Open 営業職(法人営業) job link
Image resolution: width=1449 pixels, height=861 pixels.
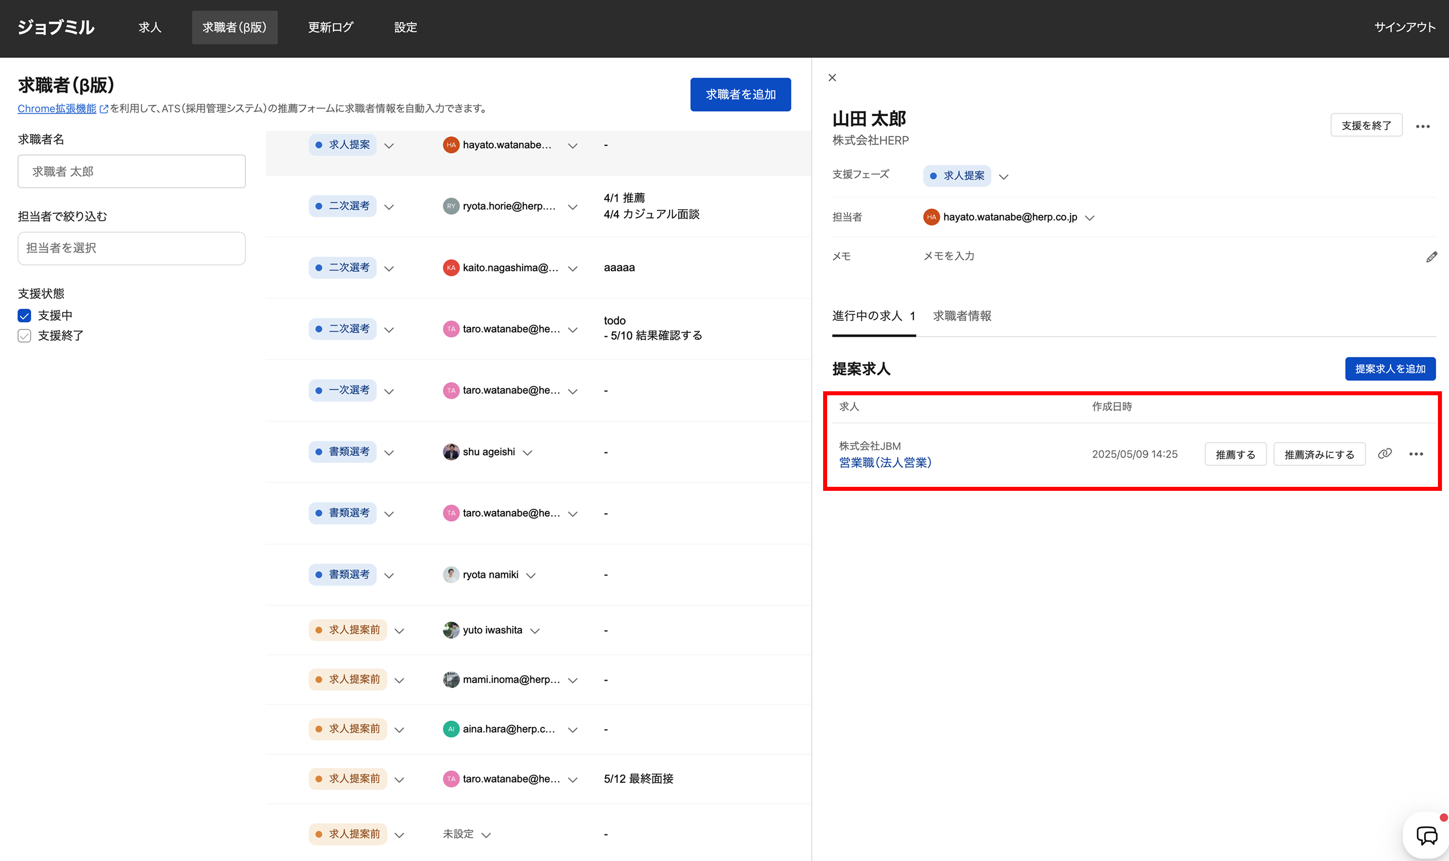[884, 462]
